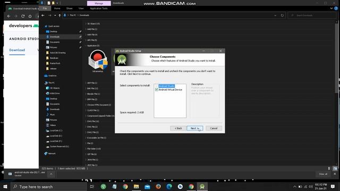
Task: Click the browser home icon
Action: pos(30,16)
